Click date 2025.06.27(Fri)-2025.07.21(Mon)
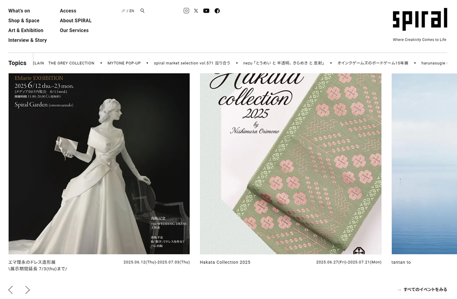This screenshot has height=299, width=457. coord(348,262)
